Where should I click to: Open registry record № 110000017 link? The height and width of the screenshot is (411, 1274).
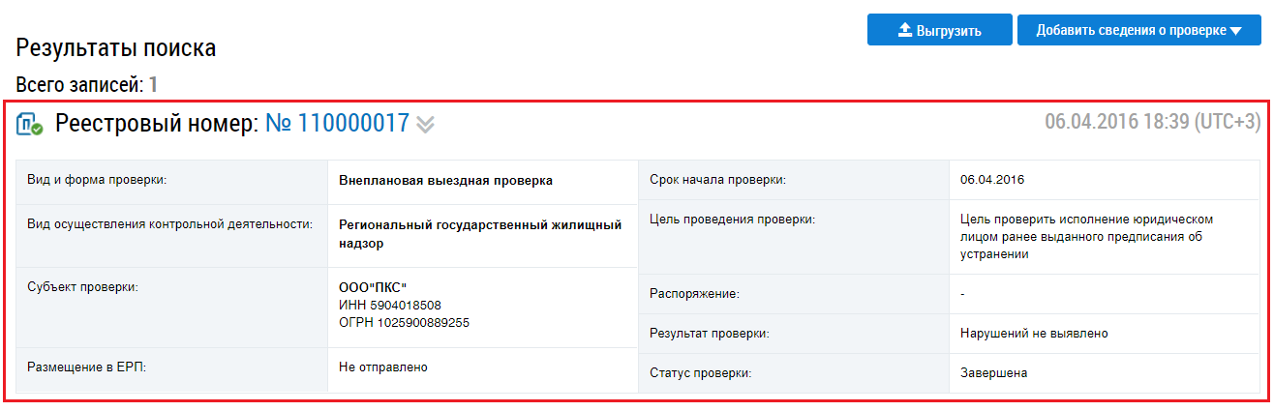[336, 123]
